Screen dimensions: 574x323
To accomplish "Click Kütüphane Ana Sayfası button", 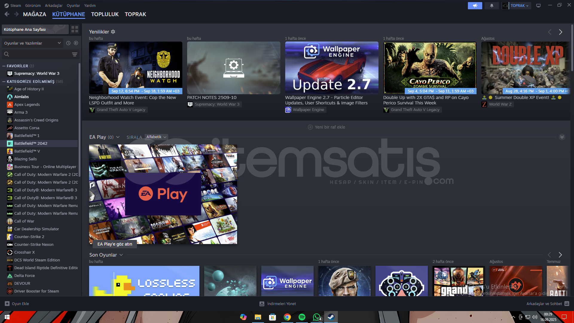I will coord(35,29).
